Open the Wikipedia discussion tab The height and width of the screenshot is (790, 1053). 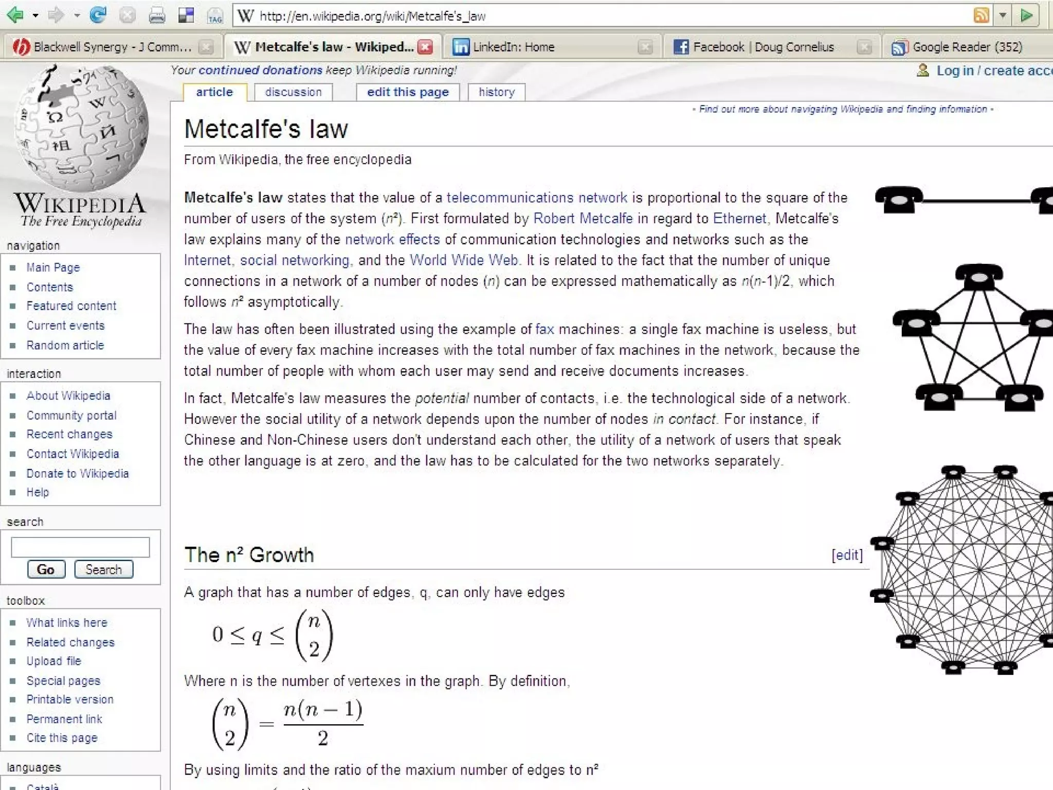point(293,92)
